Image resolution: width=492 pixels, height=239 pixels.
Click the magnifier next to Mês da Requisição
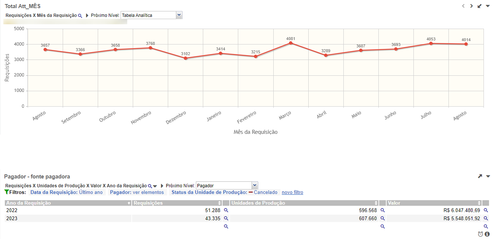[80, 16]
